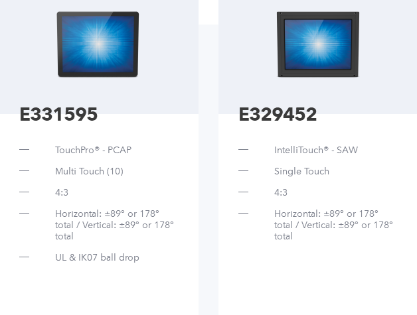Click the IntelliTouch SAW specification text
The width and height of the screenshot is (417, 315).
316,150
